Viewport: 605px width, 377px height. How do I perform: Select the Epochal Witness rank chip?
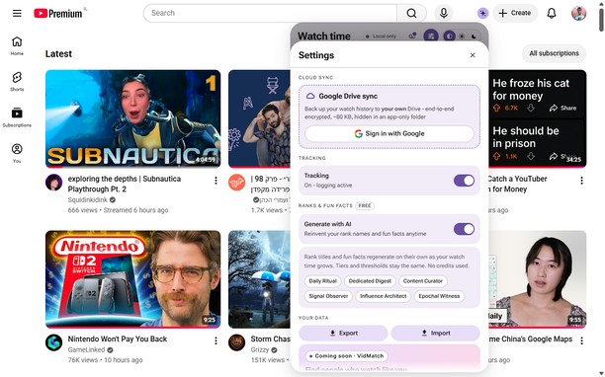point(439,296)
